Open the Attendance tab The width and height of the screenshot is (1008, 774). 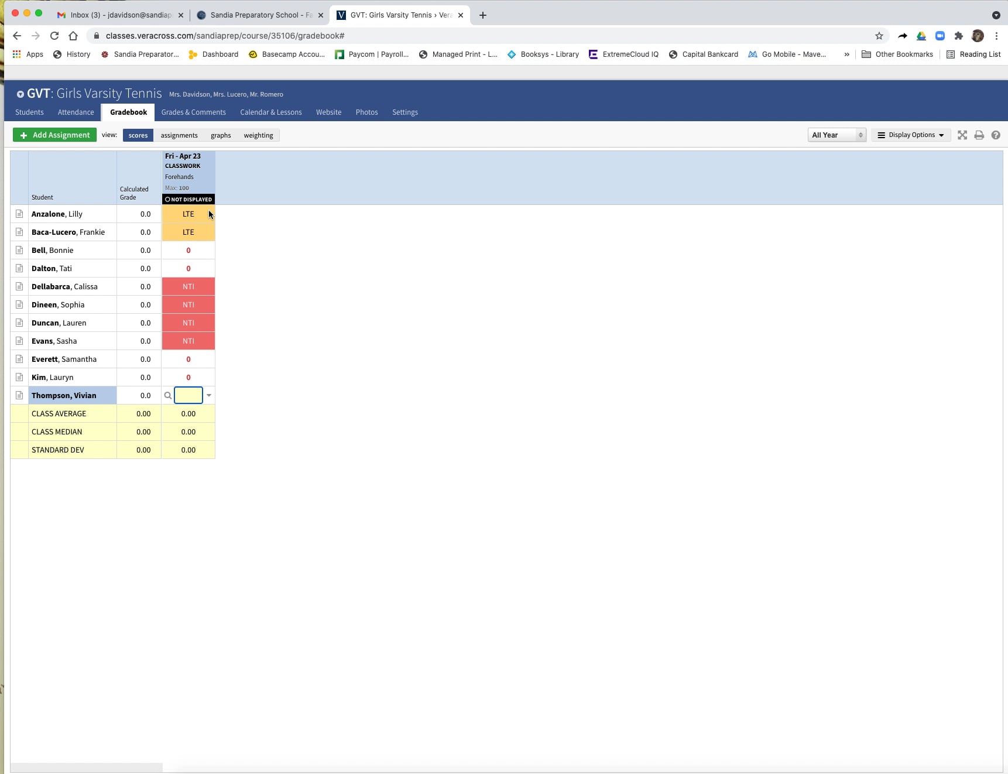click(x=76, y=112)
